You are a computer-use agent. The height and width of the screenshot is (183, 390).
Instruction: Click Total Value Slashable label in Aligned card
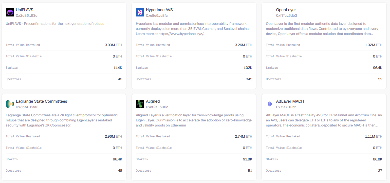[154, 148]
